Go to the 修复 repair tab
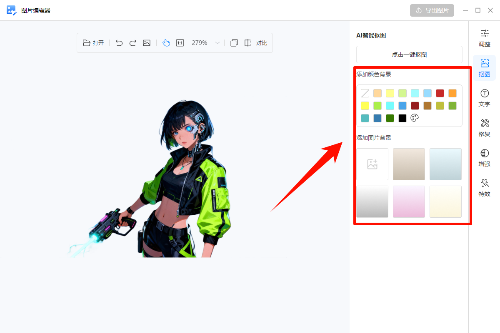The image size is (500, 333). 484,128
